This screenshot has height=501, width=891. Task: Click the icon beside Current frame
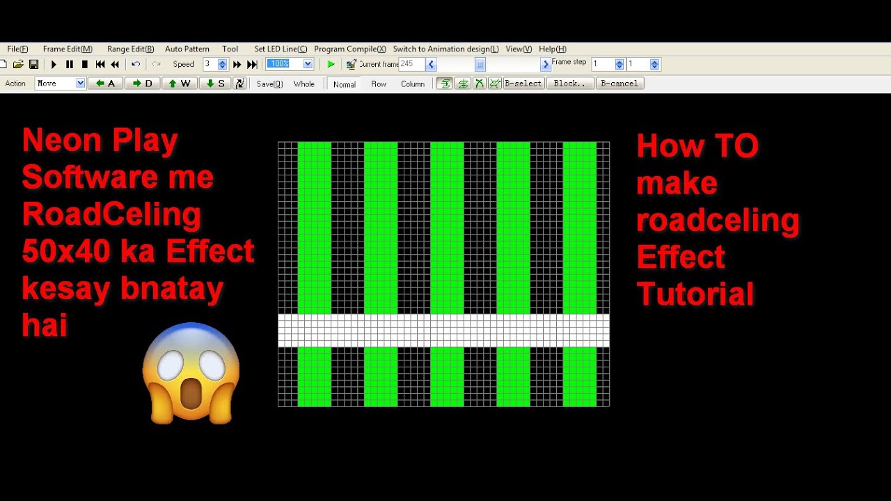click(x=351, y=64)
